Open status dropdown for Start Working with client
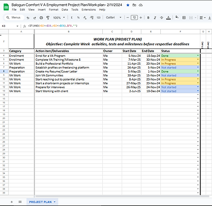Image resolution: width=212 pixels, height=206 pixels. [x=198, y=91]
